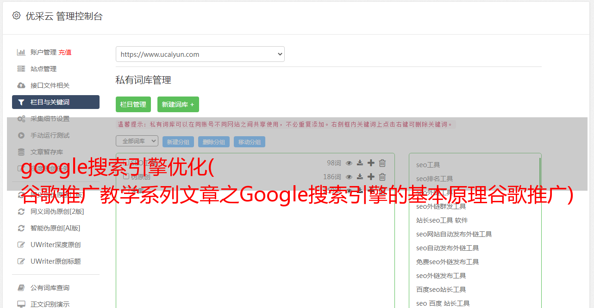
Task: Select the keyword '站长seo工具 软件'
Action: click(x=442, y=220)
